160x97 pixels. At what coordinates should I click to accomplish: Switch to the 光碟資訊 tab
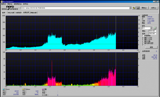[x=18, y=13]
